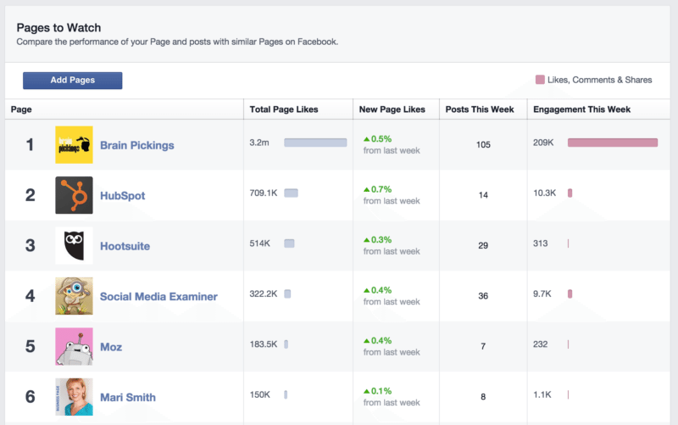Click the Brain Pickings 209K engagement bar
This screenshot has height=425, width=678.
(613, 143)
